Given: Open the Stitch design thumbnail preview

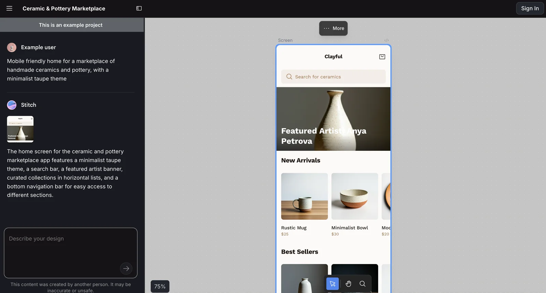Looking at the screenshot, I should click(20, 129).
